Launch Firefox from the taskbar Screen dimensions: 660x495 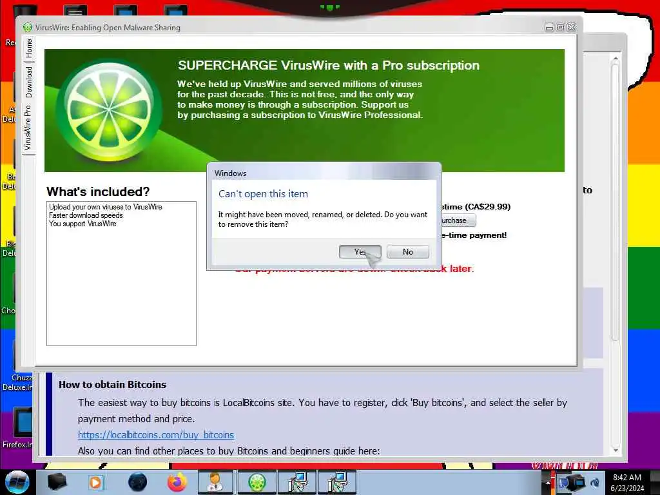[177, 482]
